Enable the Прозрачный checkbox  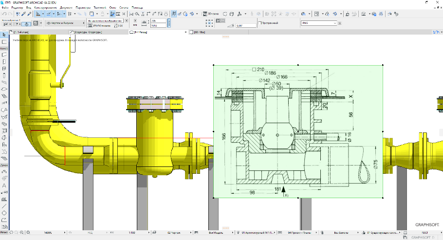[x=259, y=23]
